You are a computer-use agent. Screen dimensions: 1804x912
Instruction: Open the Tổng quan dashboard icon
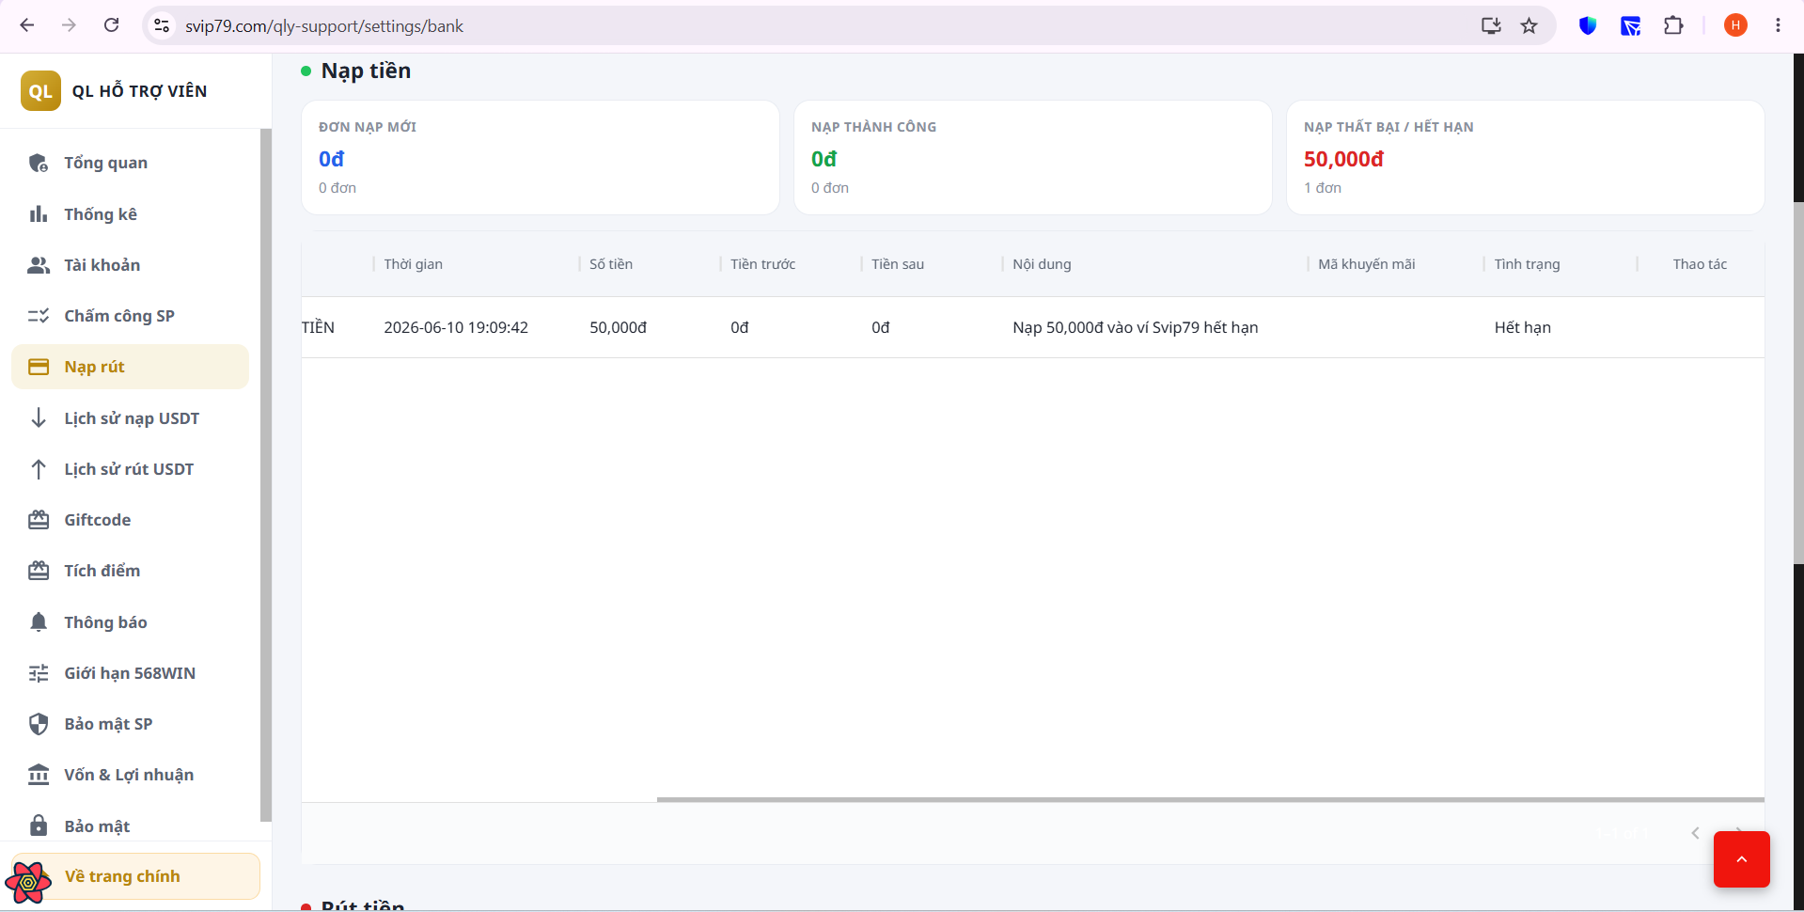click(39, 163)
